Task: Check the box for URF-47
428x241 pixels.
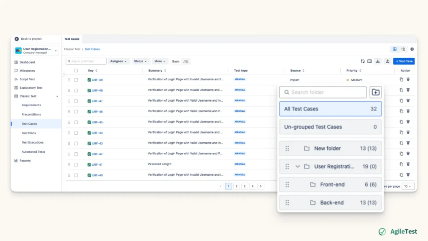Action: click(76, 101)
